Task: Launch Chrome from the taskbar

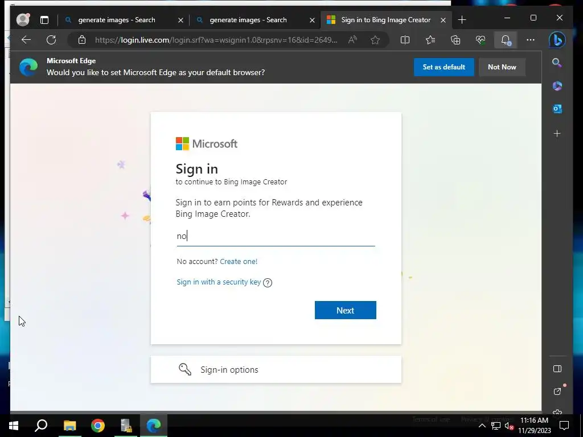Action: click(98, 426)
